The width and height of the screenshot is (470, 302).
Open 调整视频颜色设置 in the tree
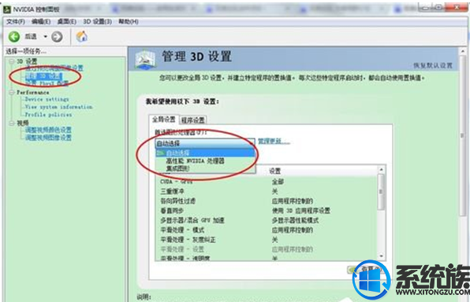[48, 130]
